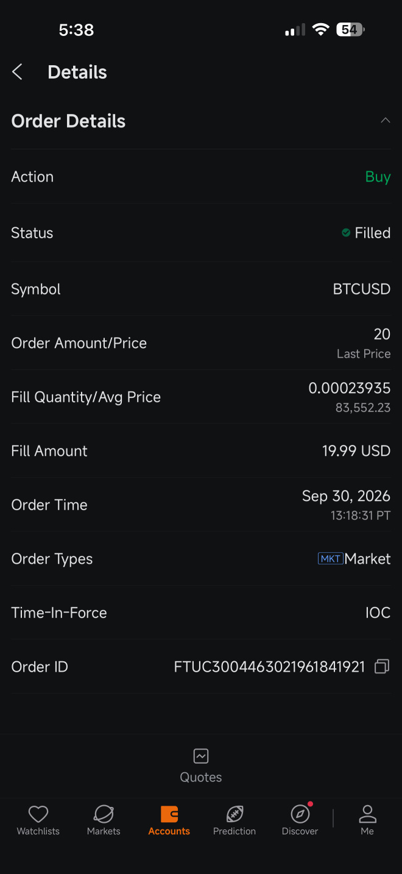Image resolution: width=402 pixels, height=874 pixels.
Task: Open the Watchlists heart icon
Action: coord(38,814)
